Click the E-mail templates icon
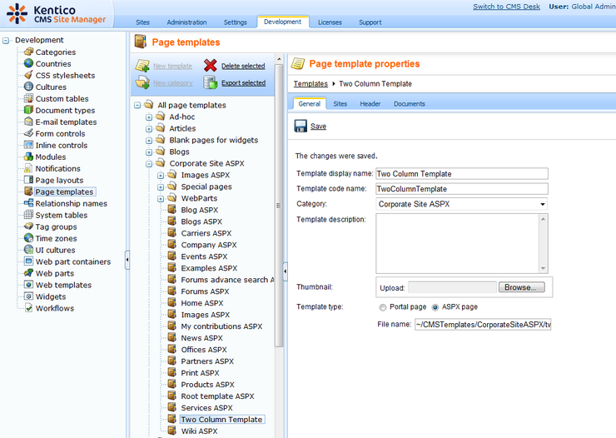The width and height of the screenshot is (616, 438). coord(29,122)
